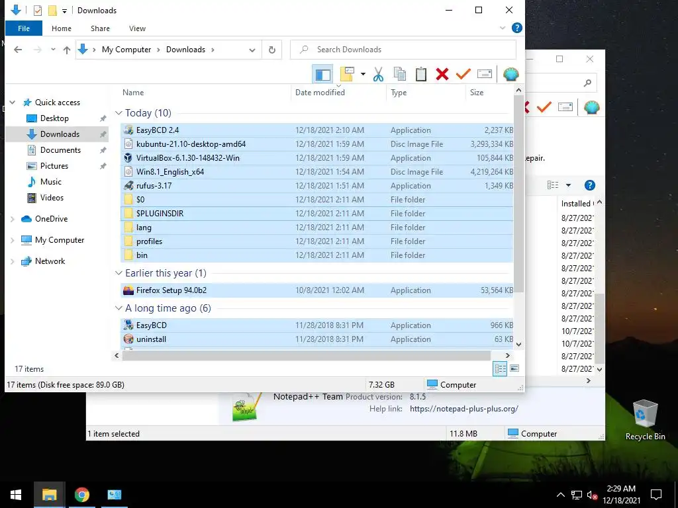Open the Home ribbon tab

click(62, 28)
